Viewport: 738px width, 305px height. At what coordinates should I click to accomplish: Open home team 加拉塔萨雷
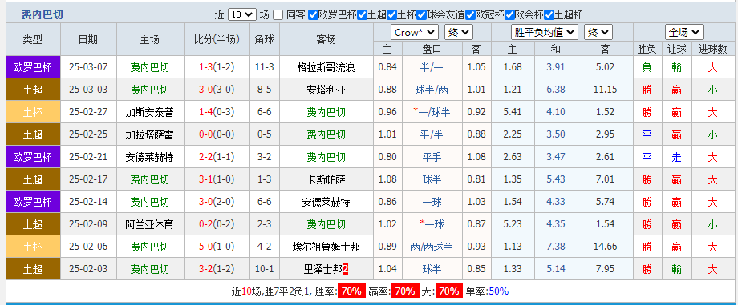tap(150, 134)
